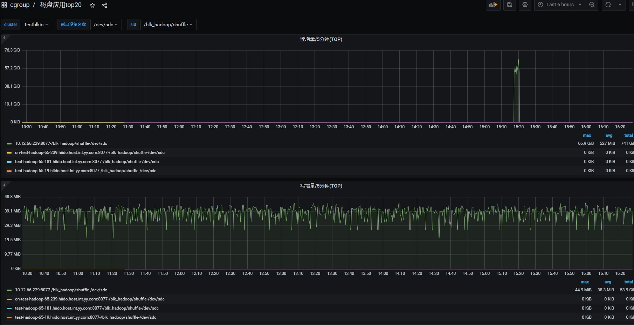
Task: Star the dashboard as favorite
Action: point(92,5)
